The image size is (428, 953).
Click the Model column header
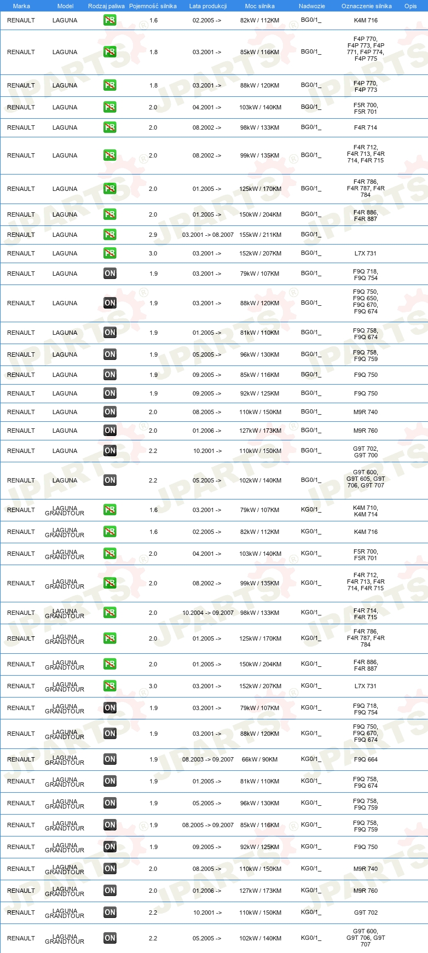[65, 6]
